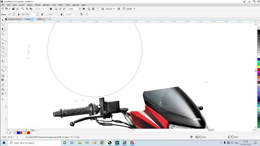Screen dimensions: 260x146
Task: Activate the Zoom magnifier tool
Action: coord(3,34)
